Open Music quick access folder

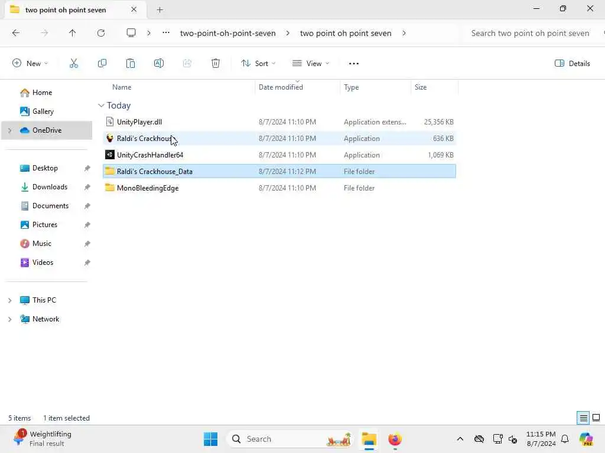point(42,244)
